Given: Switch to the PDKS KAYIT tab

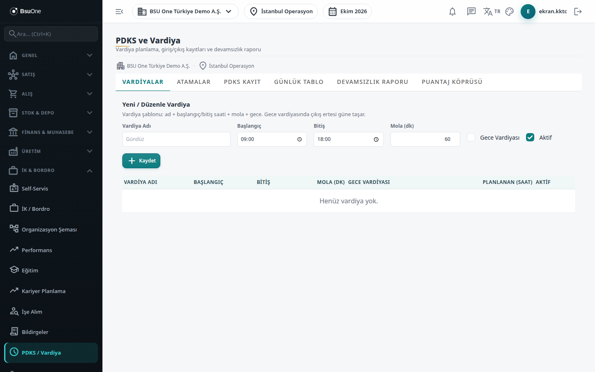Looking at the screenshot, I should (x=242, y=82).
